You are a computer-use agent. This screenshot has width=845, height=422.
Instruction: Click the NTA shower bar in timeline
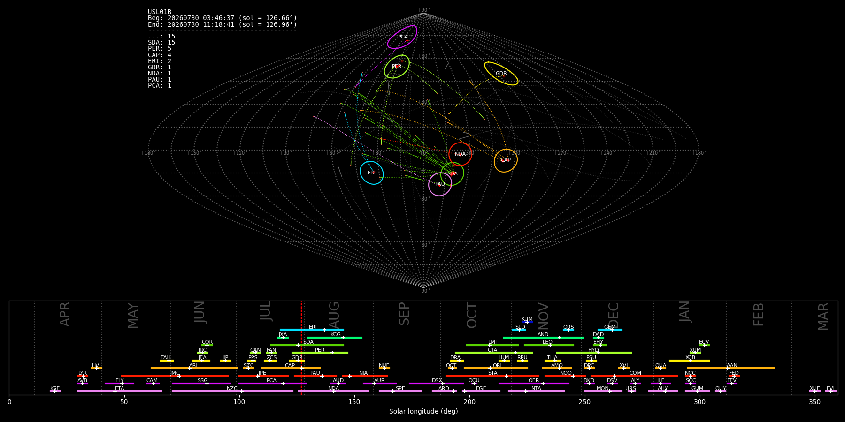[x=536, y=391]
